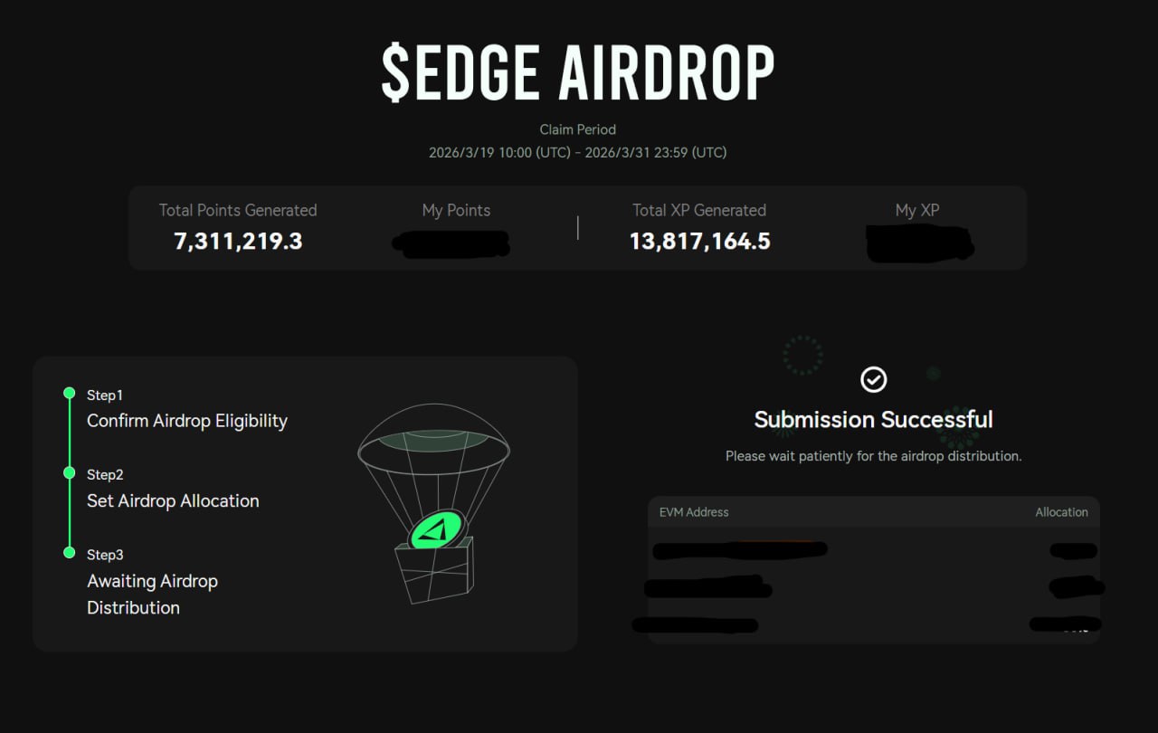Click the My XP label
The image size is (1158, 733).
(x=916, y=210)
